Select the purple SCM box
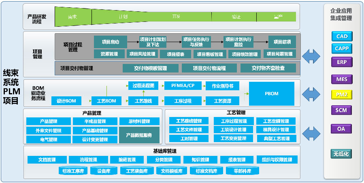The image size is (364, 183). point(342,110)
